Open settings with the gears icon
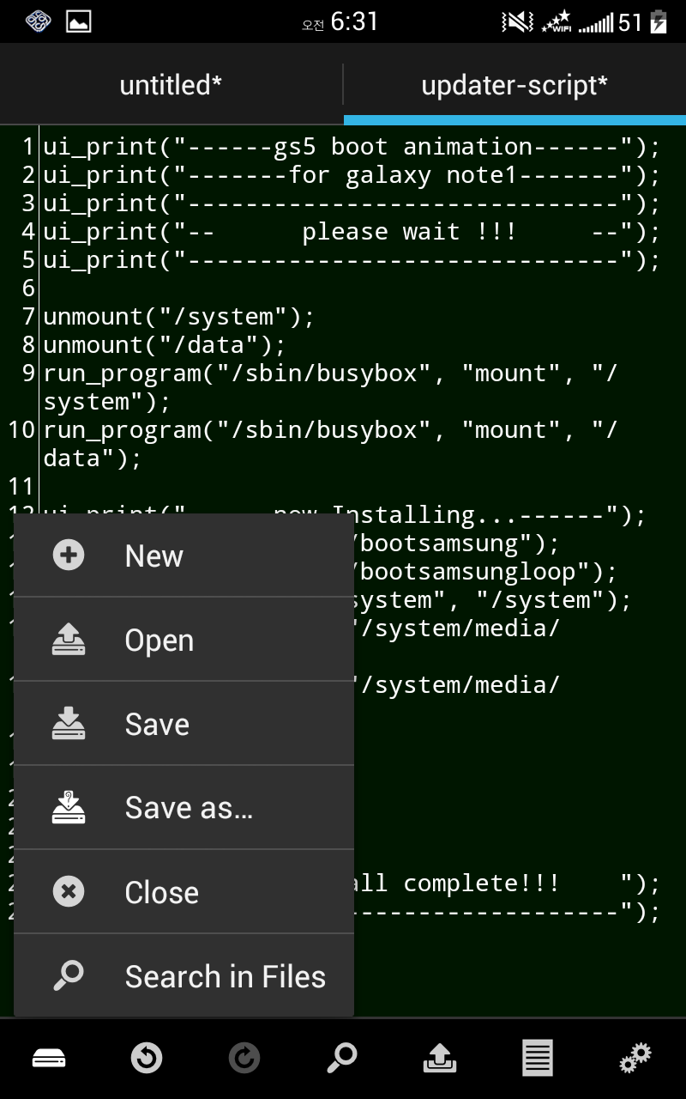Image resolution: width=686 pixels, height=1099 pixels. [635, 1059]
